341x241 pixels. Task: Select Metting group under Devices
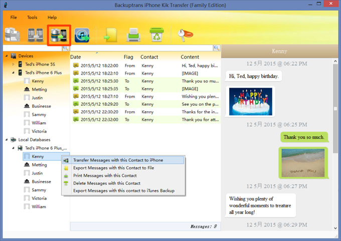39,89
